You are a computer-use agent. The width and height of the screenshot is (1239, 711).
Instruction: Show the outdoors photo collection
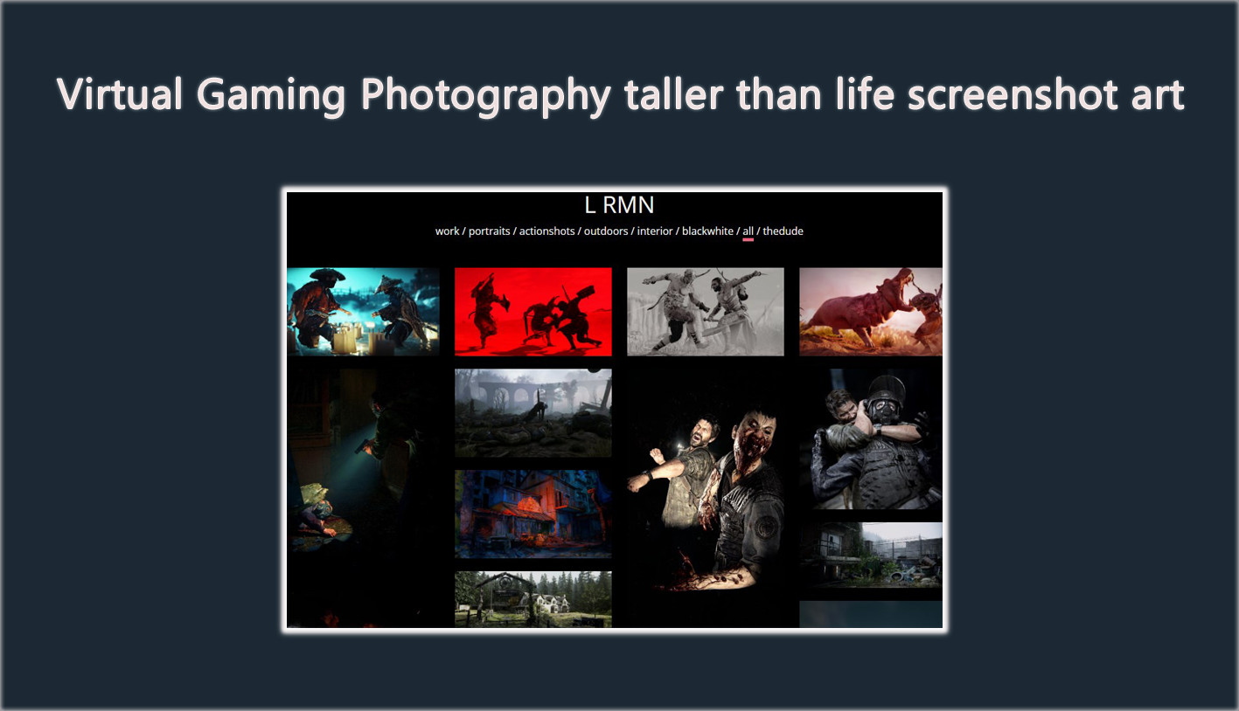point(606,231)
